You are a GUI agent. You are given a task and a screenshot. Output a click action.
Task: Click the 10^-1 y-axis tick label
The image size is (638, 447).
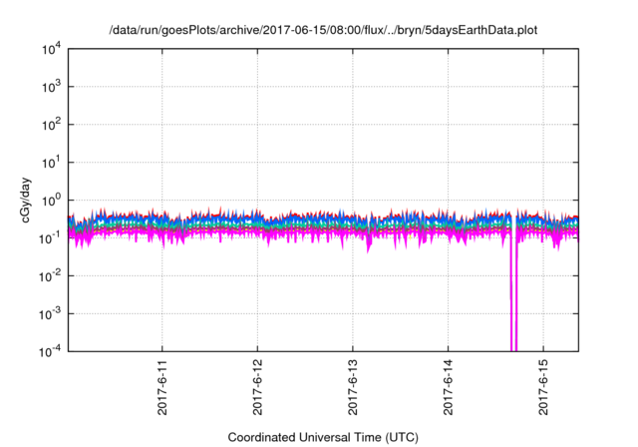tap(50, 238)
